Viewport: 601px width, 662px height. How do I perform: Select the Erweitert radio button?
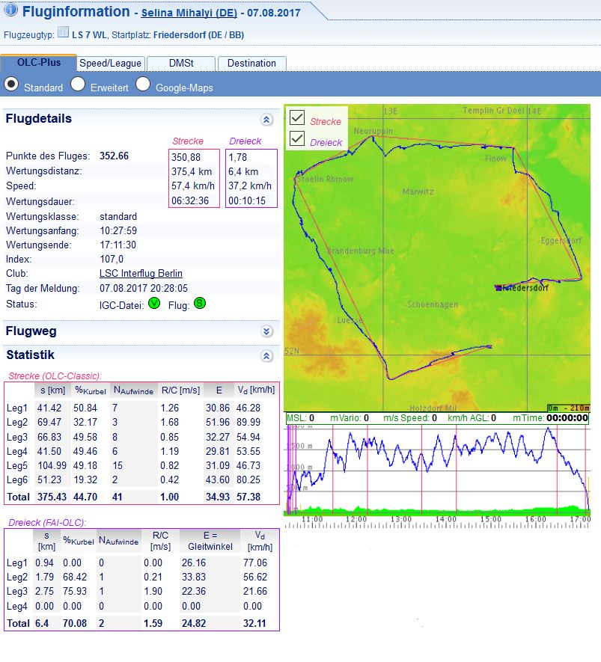coord(78,85)
